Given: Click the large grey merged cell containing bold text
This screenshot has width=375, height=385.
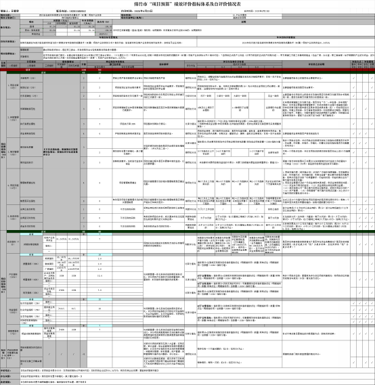Looking at the screenshot, I should click(62, 152).
